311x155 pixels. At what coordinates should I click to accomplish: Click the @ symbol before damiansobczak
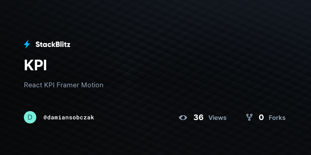click(x=45, y=118)
